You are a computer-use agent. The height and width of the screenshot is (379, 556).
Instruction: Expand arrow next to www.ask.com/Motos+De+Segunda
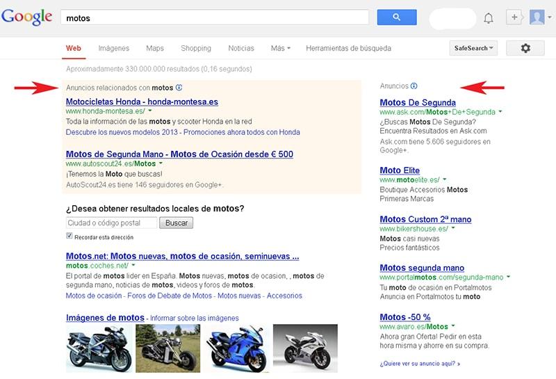point(500,111)
